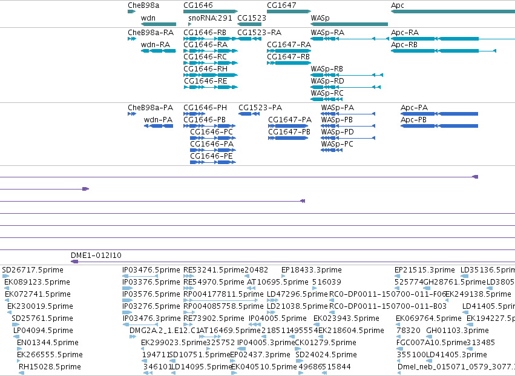Click transcript Apc-RB
Image resolution: width=515 pixels, height=376 pixels.
point(444,51)
